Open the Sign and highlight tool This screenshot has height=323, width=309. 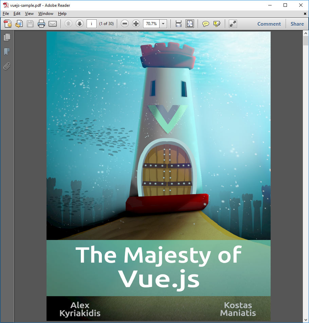click(x=217, y=24)
